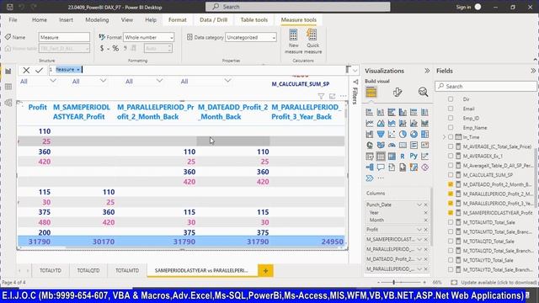Switch to the TOTALYTD page tab
The image size is (539, 303).
tap(51, 271)
